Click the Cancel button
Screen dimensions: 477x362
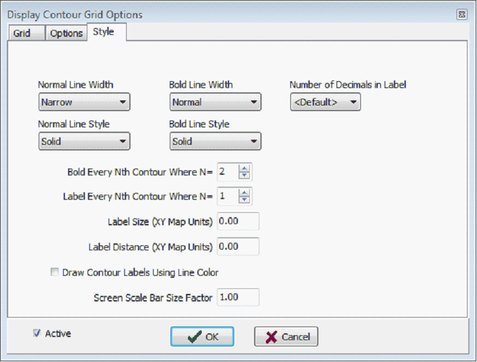click(x=286, y=336)
